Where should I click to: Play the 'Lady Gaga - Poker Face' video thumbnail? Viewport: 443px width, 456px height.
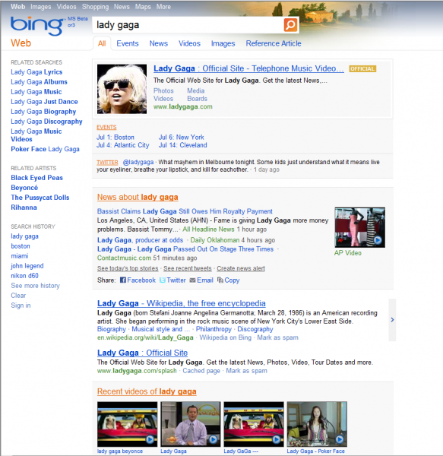coord(317,424)
